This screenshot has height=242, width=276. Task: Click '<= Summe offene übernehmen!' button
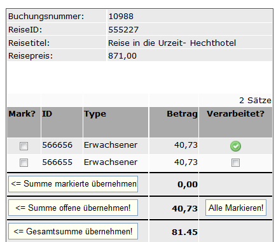click(x=73, y=208)
